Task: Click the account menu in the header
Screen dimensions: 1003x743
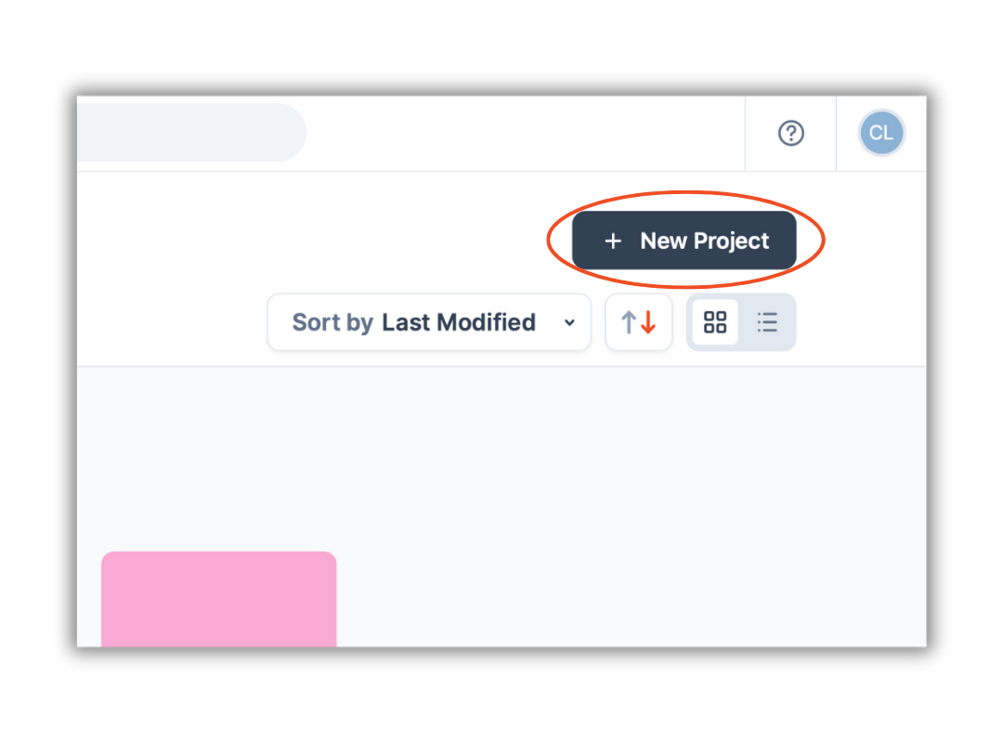Action: [880, 133]
